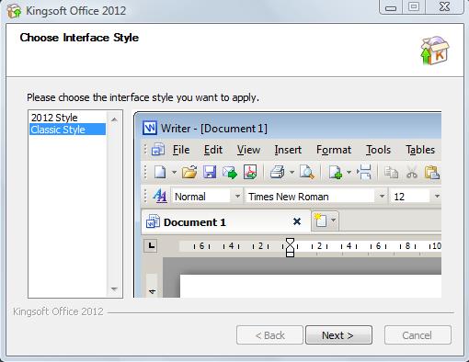Click the insert page plus icon
The width and height of the screenshot is (469, 362).
click(336, 172)
